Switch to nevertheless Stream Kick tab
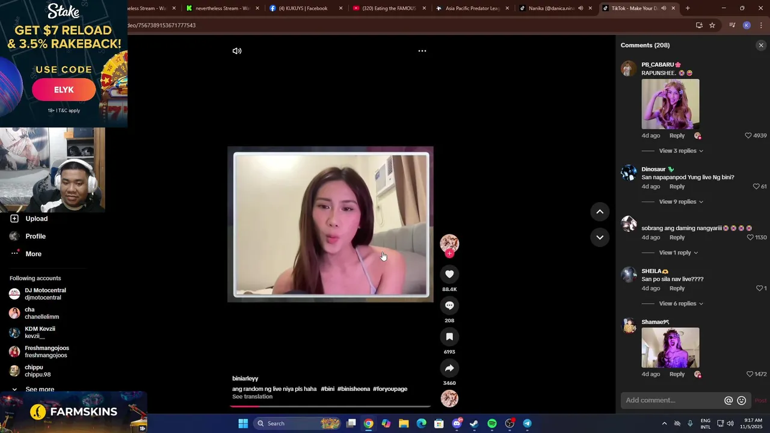Viewport: 770px width, 433px height. pos(223,8)
